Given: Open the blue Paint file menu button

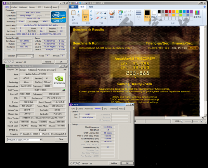Looking at the screenshot, I should [73, 7].
